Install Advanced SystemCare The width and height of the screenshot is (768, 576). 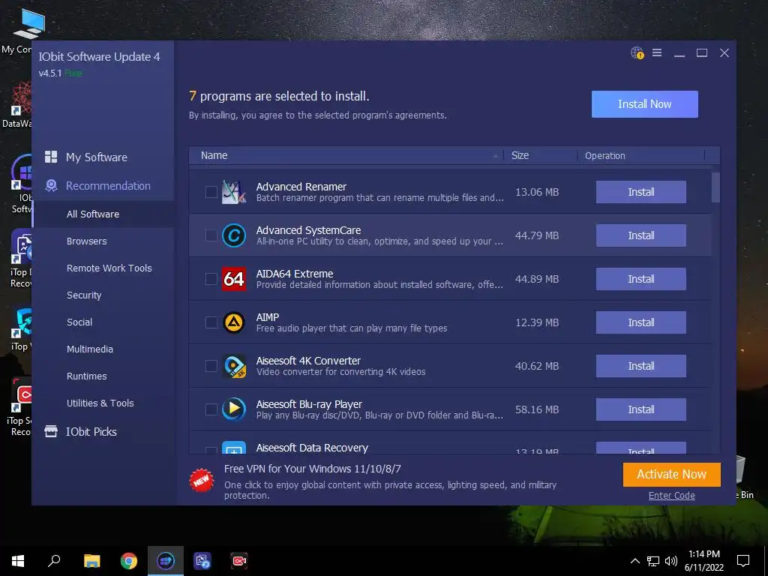pos(640,235)
